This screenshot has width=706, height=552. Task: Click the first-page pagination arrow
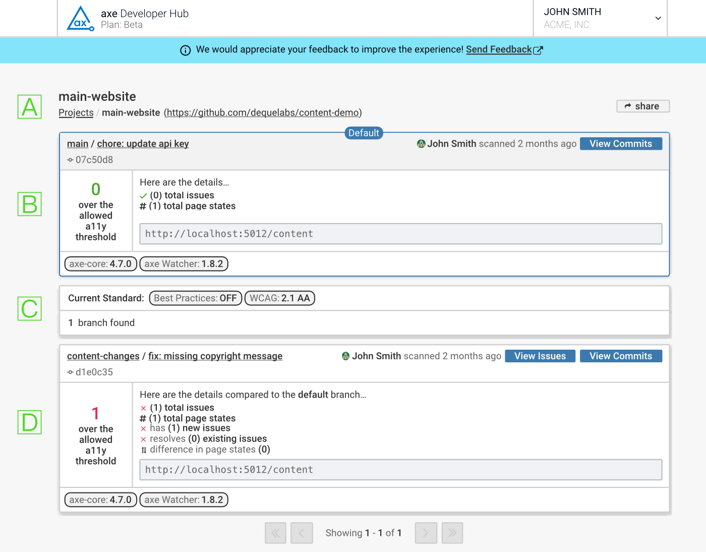coord(275,533)
